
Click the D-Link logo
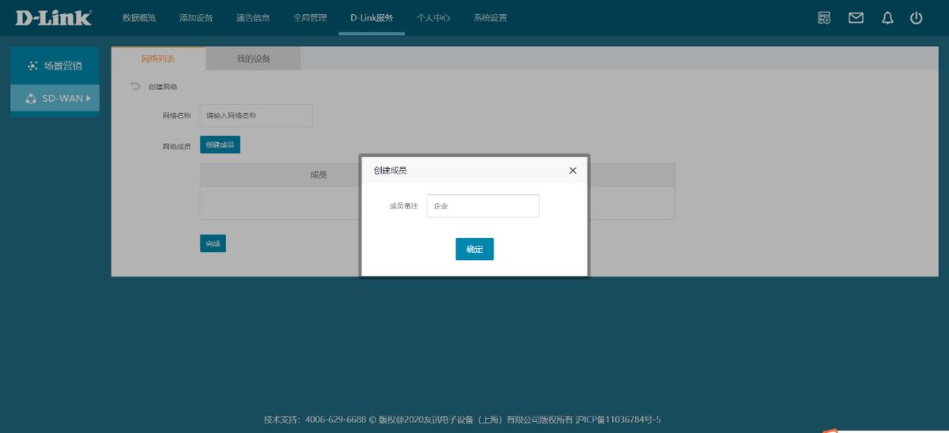(x=53, y=17)
